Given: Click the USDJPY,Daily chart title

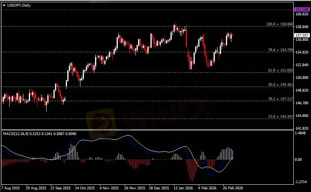Looking at the screenshot, I should [x=19, y=5].
